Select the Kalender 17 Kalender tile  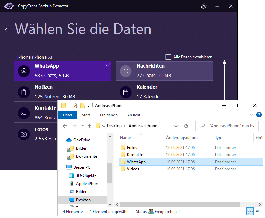164,91
